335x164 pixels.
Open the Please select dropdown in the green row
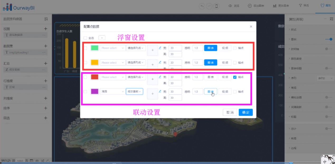coord(112,48)
